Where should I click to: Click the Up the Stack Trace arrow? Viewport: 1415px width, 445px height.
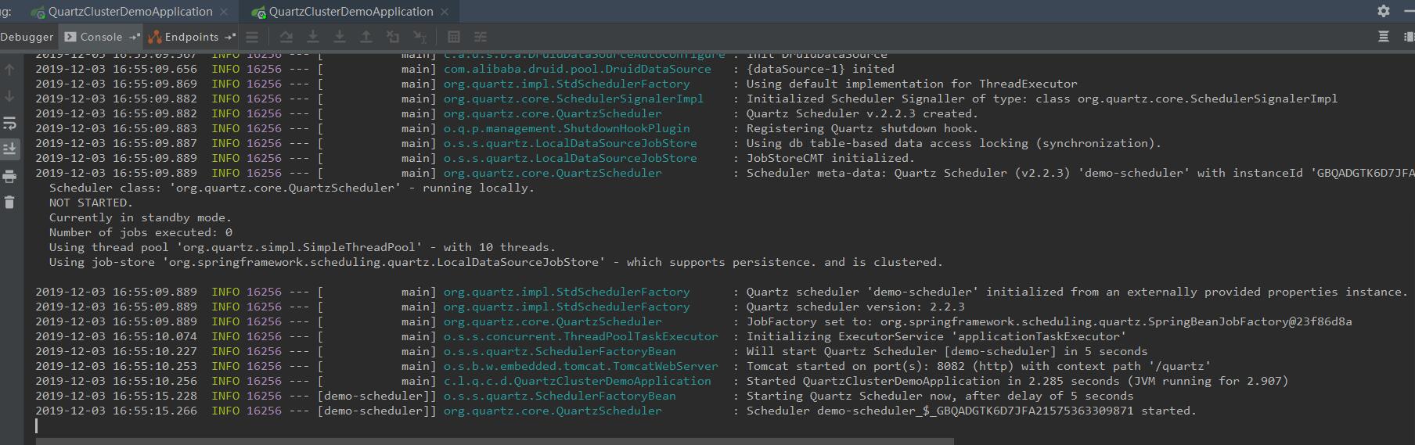click(x=9, y=70)
